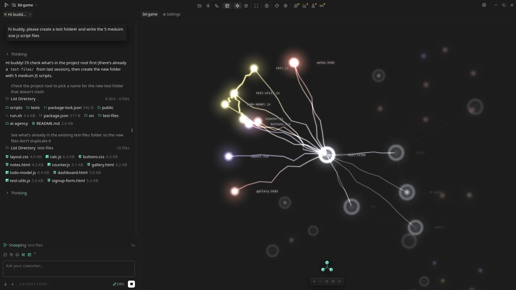Click the plus attach icon below input
The image size is (516, 290).
(12, 284)
